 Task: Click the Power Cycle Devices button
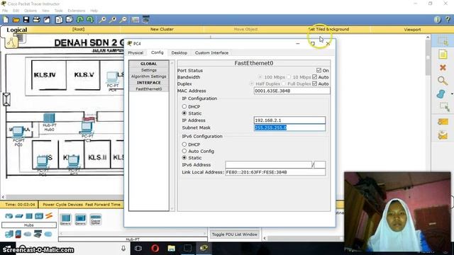click(63, 205)
